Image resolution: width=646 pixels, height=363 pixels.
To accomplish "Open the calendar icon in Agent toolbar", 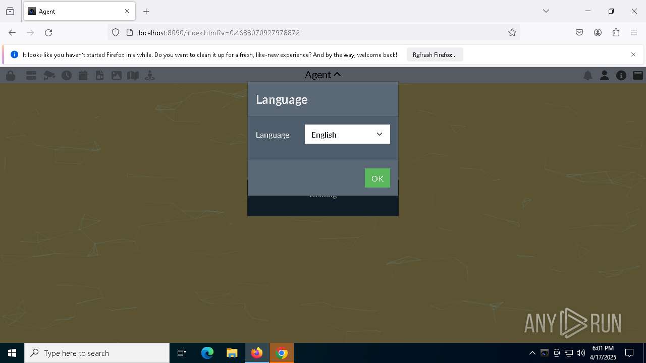I will click(83, 75).
